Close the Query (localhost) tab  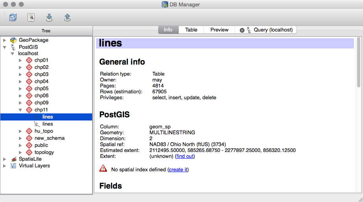click(x=242, y=30)
